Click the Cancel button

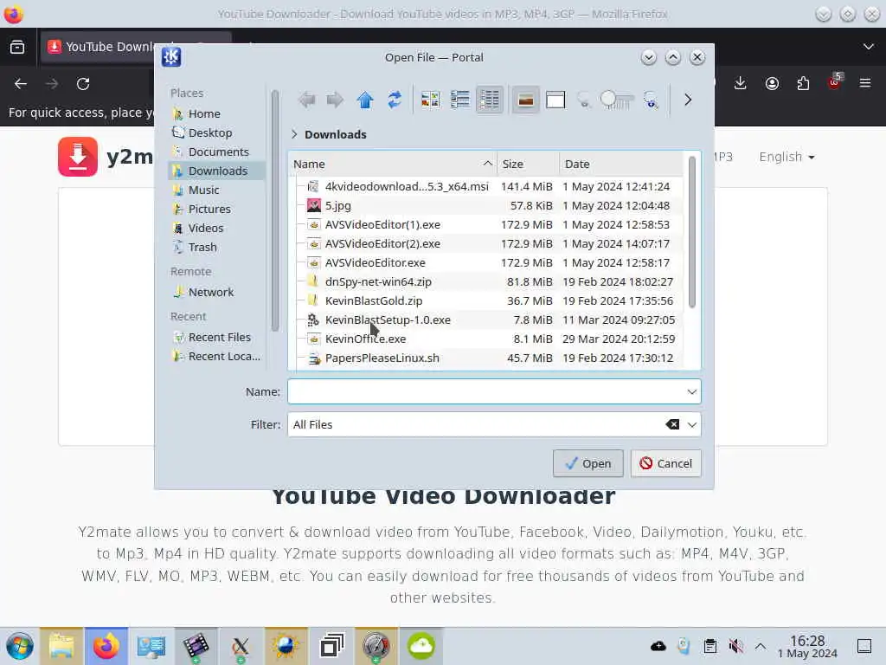point(666,464)
